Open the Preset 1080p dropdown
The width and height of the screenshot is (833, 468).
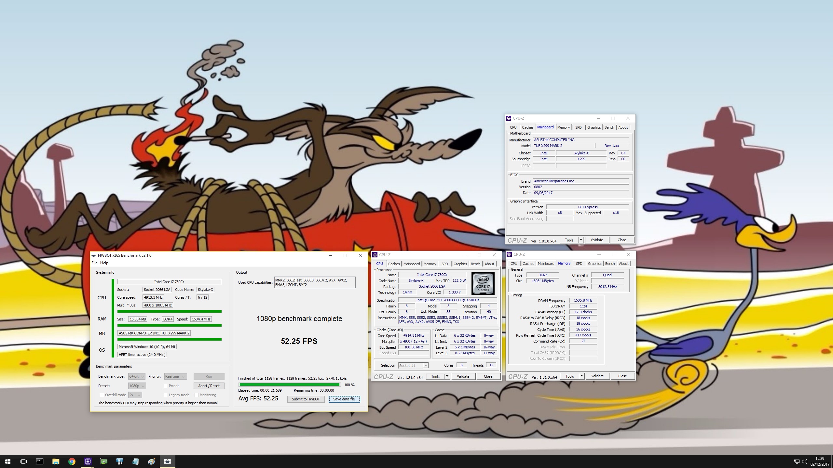tap(137, 386)
